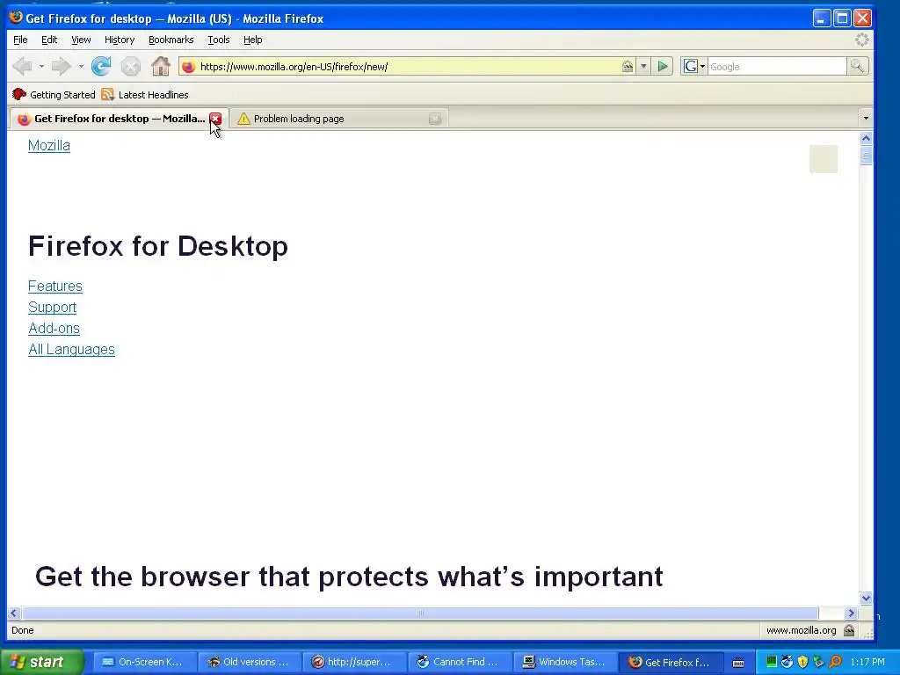Click the Latest Headlines RSS feed icon

pyautogui.click(x=107, y=95)
